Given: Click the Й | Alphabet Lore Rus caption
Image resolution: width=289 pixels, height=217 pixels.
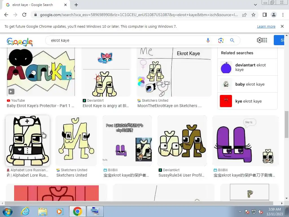Looking at the screenshot, I should tap(27, 175).
